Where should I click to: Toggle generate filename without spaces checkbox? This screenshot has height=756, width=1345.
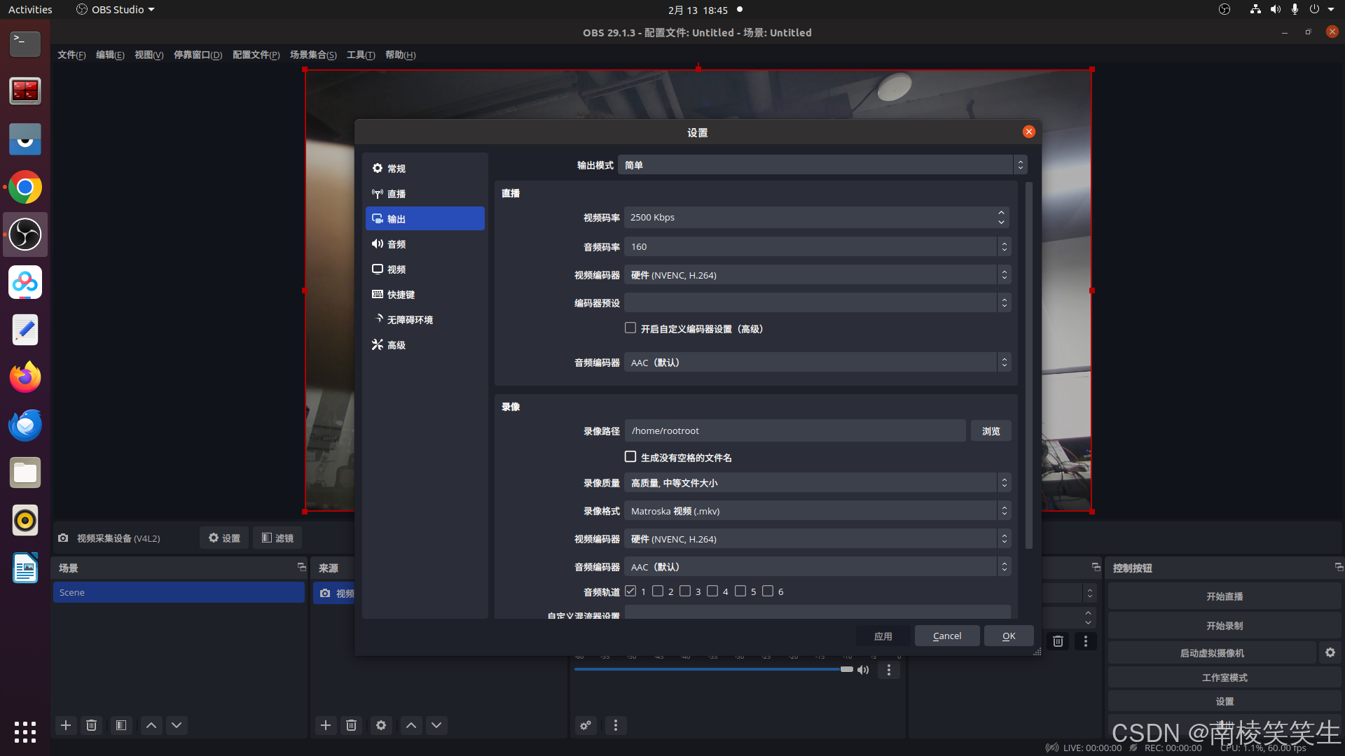tap(630, 457)
